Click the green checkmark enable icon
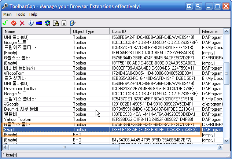Image resolution: width=232 pixels, height=159 pixels. click(5, 23)
